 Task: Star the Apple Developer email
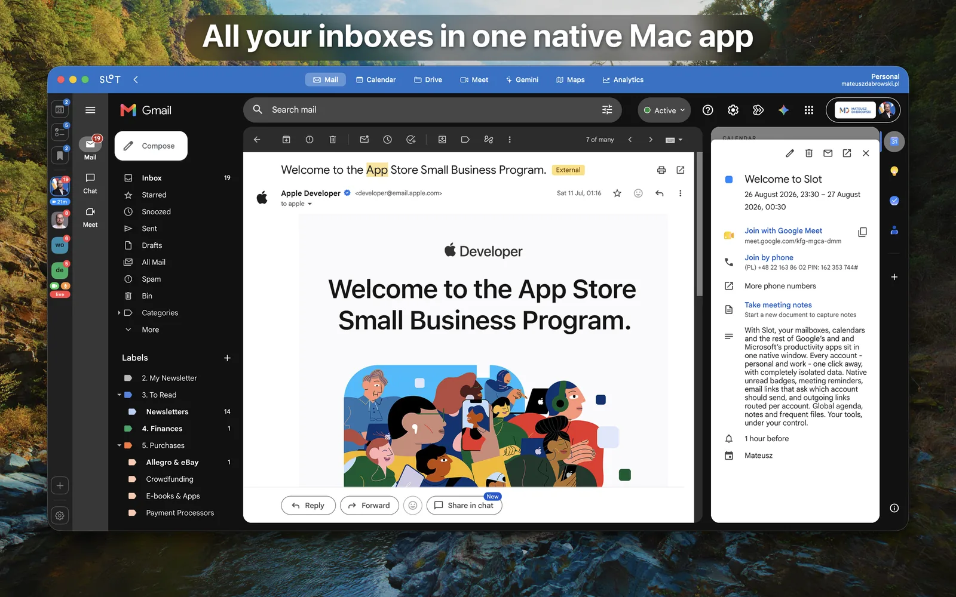(617, 193)
